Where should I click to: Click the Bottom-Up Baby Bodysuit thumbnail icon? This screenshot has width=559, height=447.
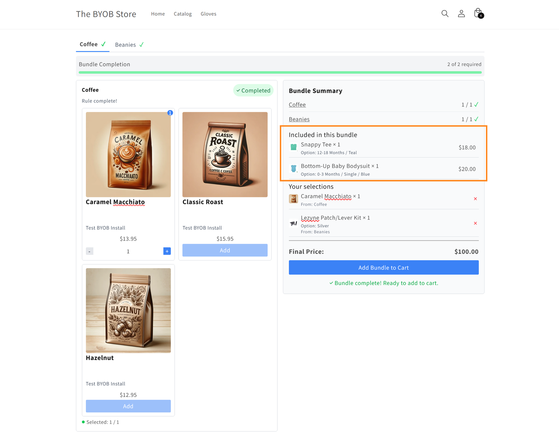point(293,169)
